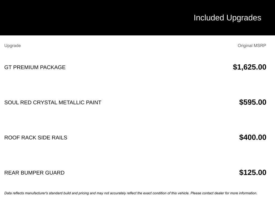Select the GT PREMIUM PACKAGE upgrade name
This screenshot has width=275, height=206.
(35, 67)
